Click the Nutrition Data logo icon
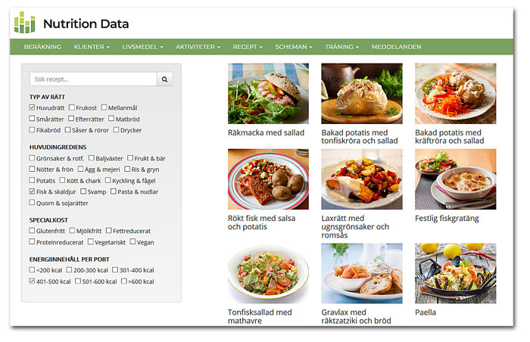Screen dimensions: 530x342 coord(25,23)
